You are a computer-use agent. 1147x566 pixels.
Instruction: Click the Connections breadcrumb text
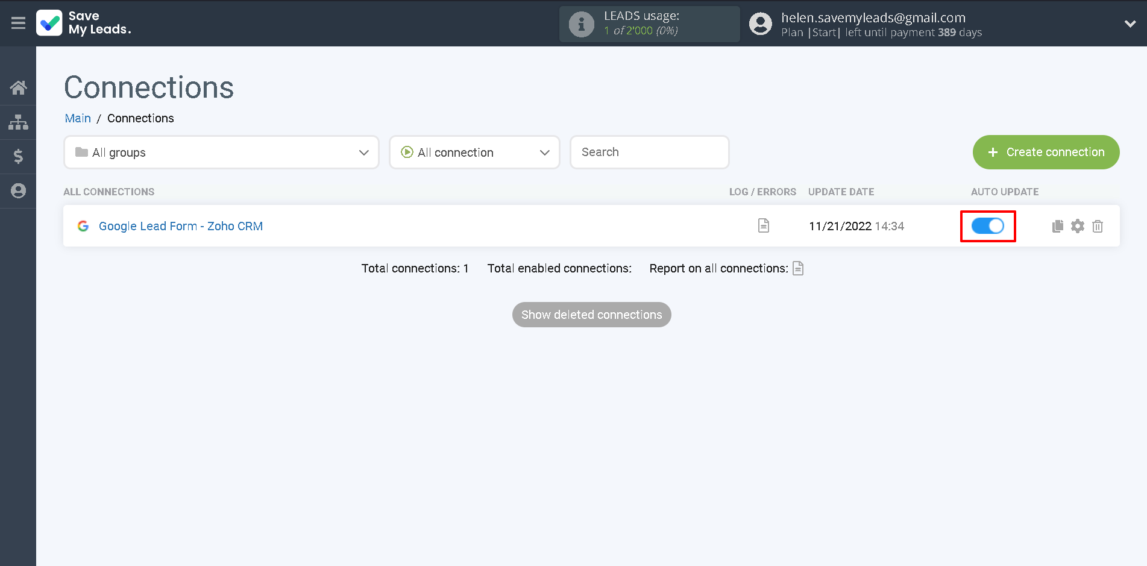click(140, 118)
